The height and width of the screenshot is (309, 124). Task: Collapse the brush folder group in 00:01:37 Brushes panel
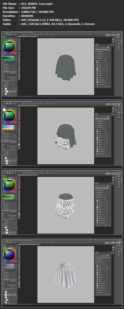click(x=96, y=60)
